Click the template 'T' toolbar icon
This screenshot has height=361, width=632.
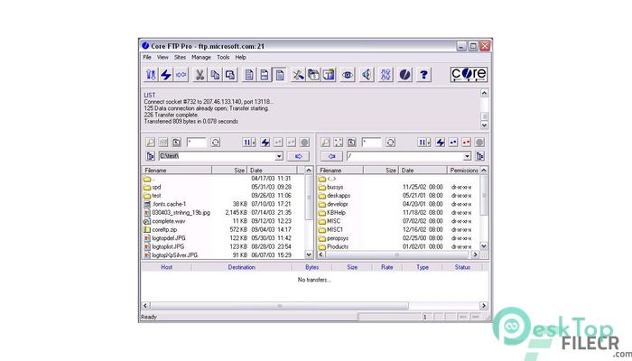coord(329,75)
